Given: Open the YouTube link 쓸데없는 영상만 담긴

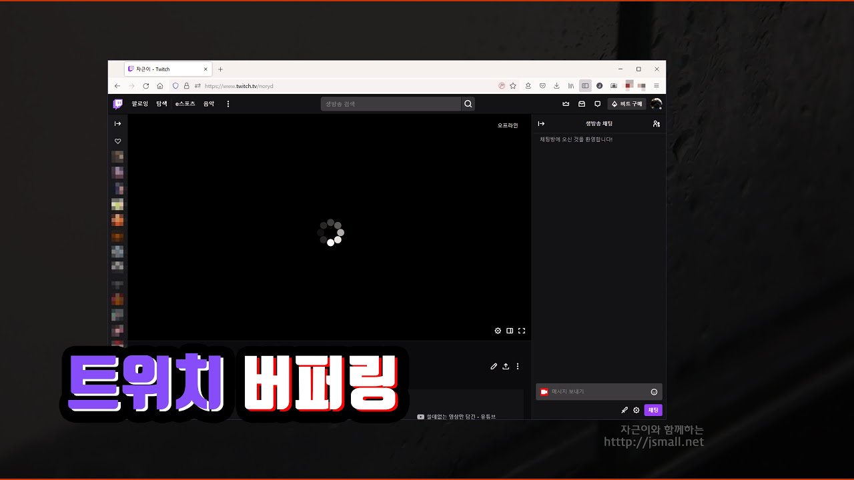Looking at the screenshot, I should click(x=456, y=417).
